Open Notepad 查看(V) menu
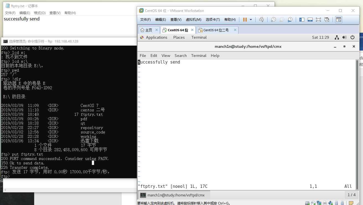The image size is (363, 205). coord(55,13)
